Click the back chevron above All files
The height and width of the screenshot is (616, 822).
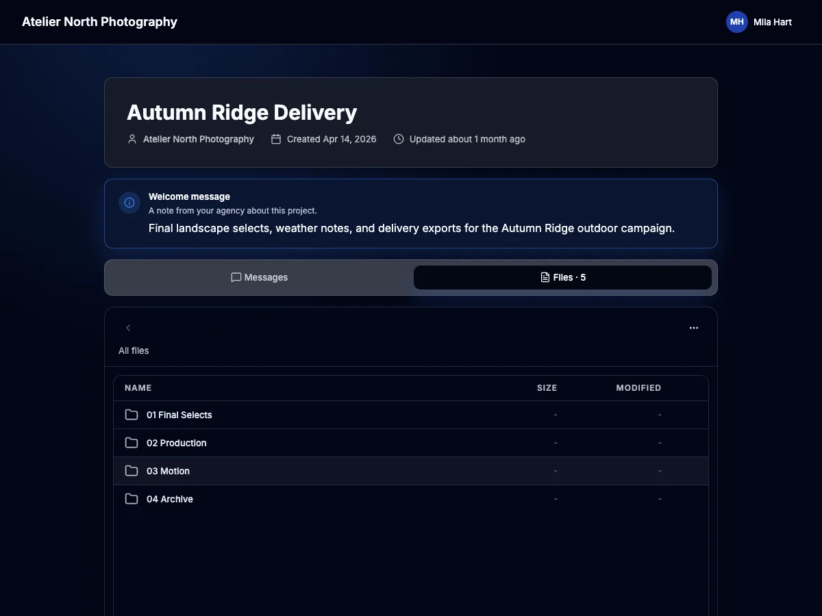pos(128,328)
